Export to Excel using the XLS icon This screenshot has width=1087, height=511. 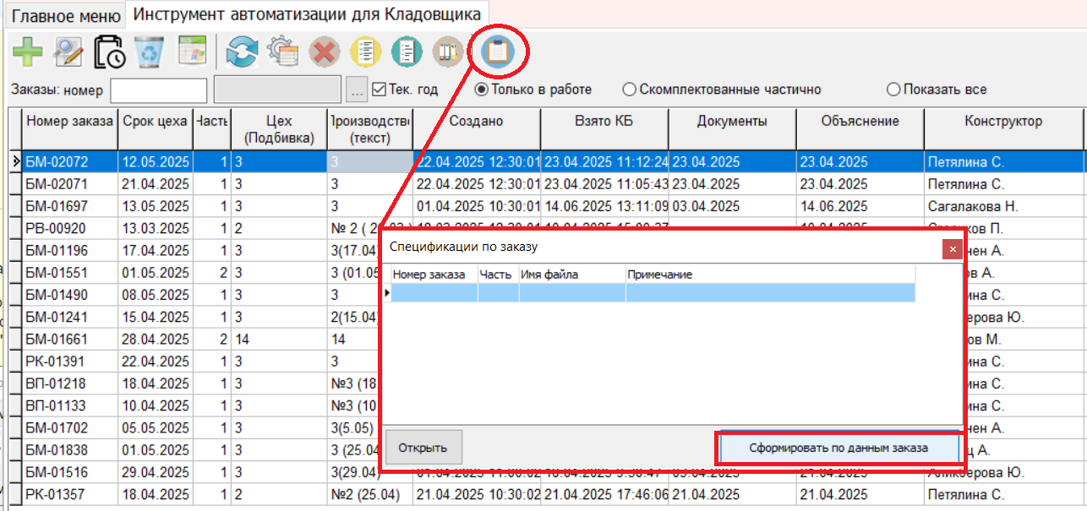click(191, 52)
